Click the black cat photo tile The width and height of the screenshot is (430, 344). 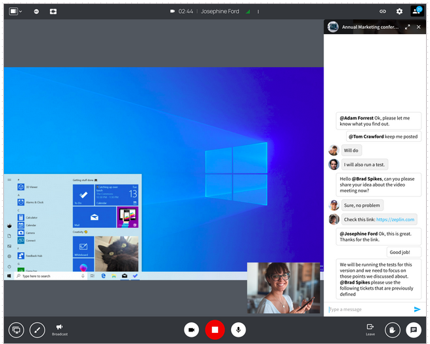[117, 254]
